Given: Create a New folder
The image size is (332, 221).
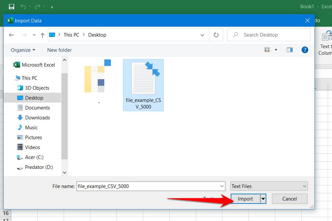Looking at the screenshot, I should [x=59, y=50].
